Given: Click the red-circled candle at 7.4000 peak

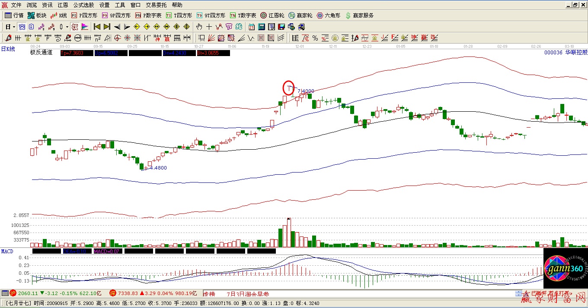Looking at the screenshot, I should [288, 88].
